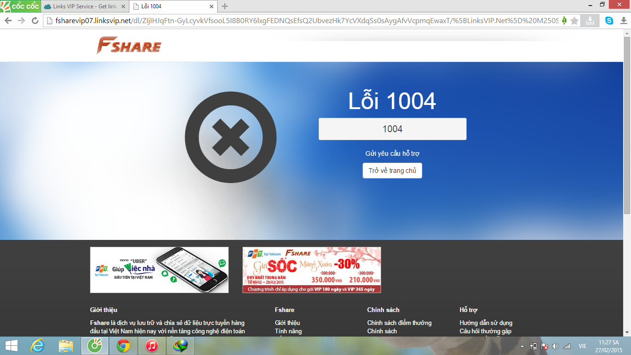Toggle Vietnamese typing icon in address bar

click(564, 21)
